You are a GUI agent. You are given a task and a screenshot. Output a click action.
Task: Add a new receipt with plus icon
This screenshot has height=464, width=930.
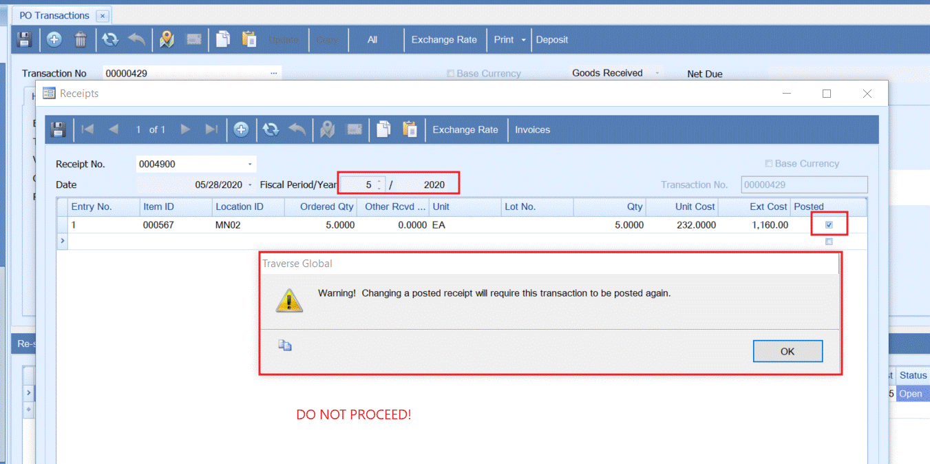(241, 129)
